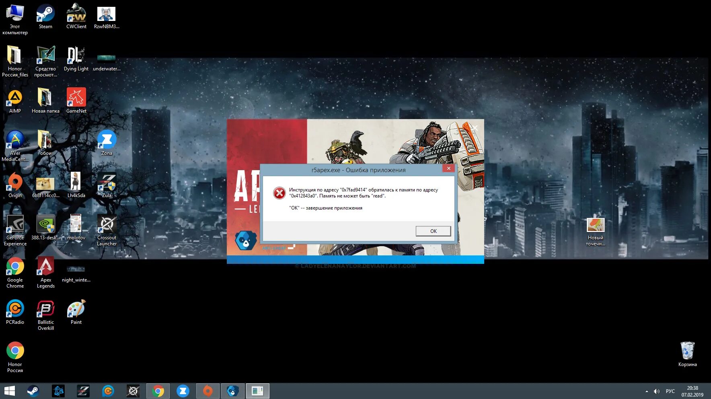This screenshot has width=711, height=399.
Task: Select the Zona desktop shortcut
Action: (x=107, y=143)
